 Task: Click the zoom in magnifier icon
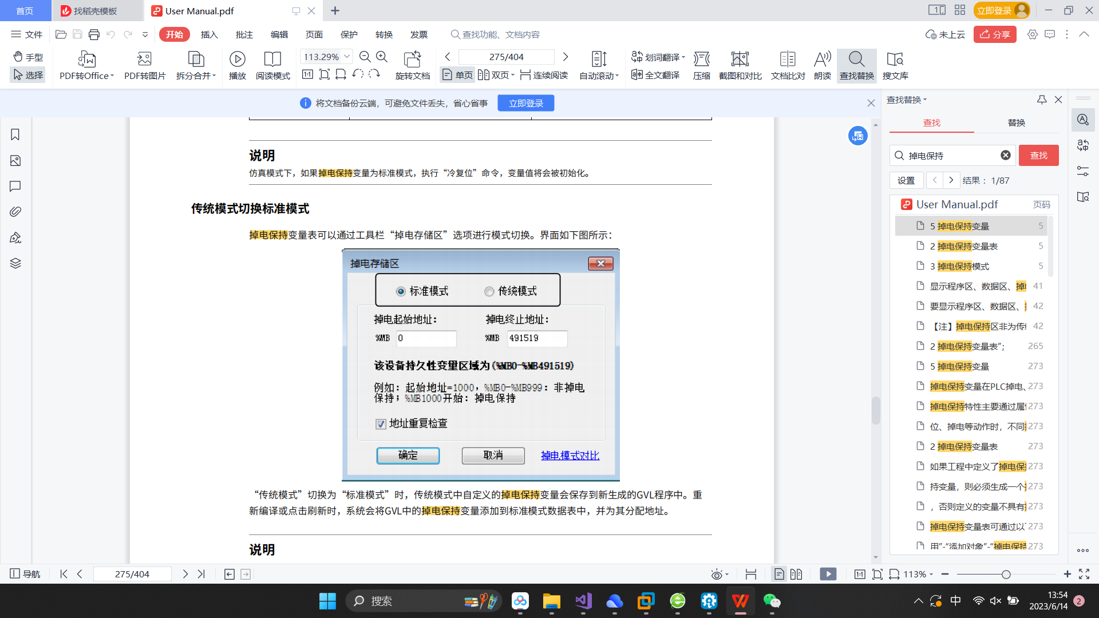pos(382,57)
